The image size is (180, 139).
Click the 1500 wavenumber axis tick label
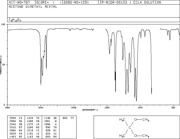click(107, 108)
